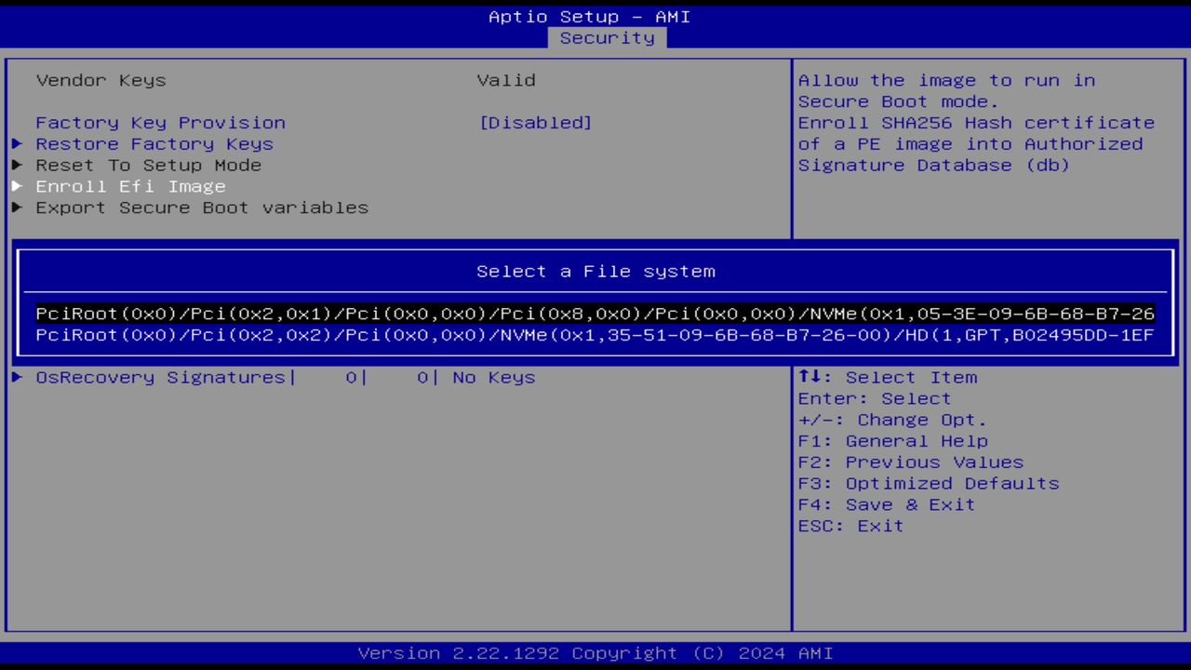Select file system path with Pci(0x2,0x2)
Screen dimensions: 1191x670
pyautogui.click(x=595, y=335)
